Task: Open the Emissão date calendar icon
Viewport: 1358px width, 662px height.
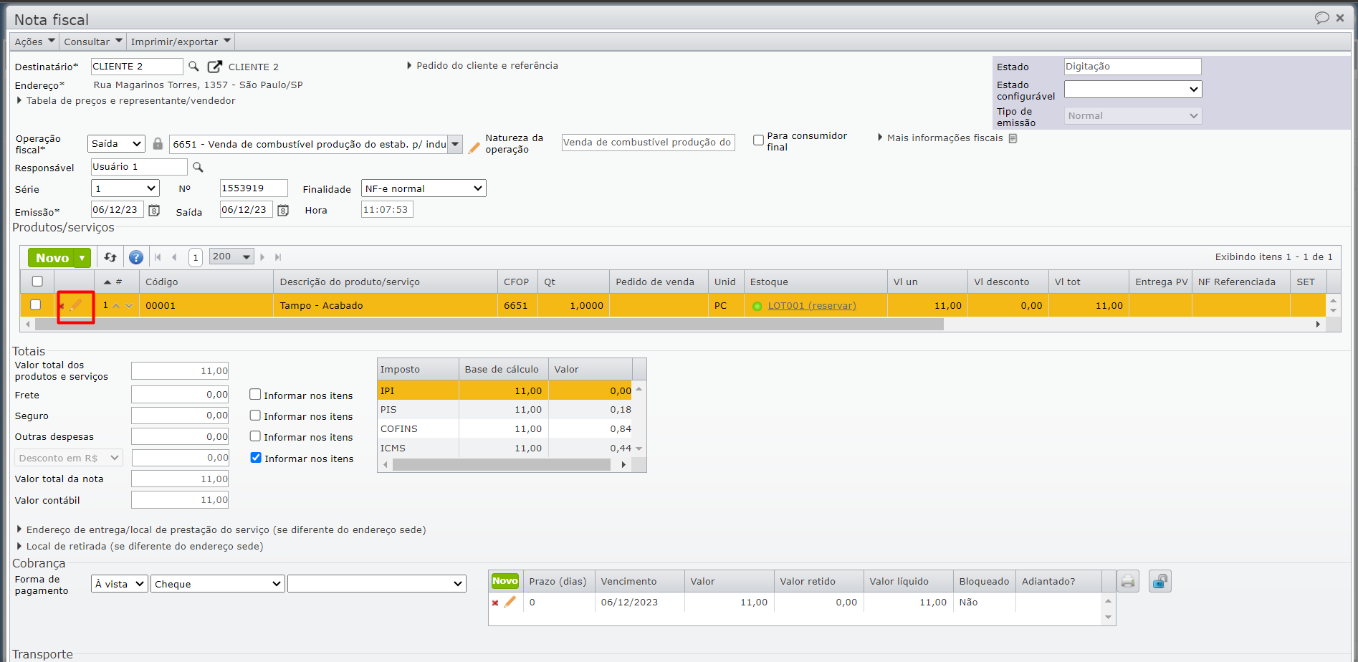Action: [x=154, y=211]
